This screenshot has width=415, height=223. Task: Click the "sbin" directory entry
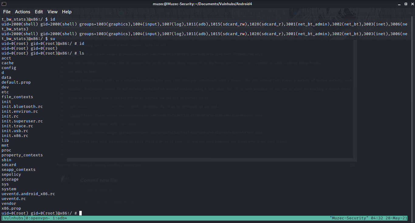click(x=6, y=160)
